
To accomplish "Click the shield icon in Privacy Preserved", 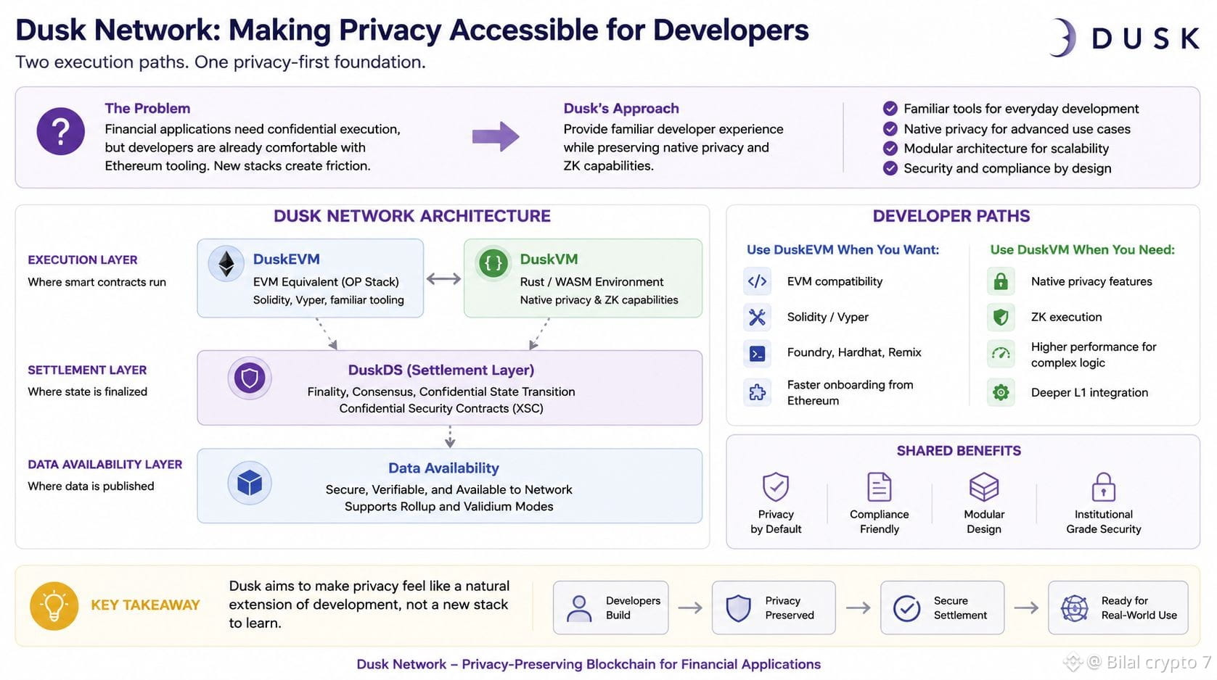I will pos(738,608).
